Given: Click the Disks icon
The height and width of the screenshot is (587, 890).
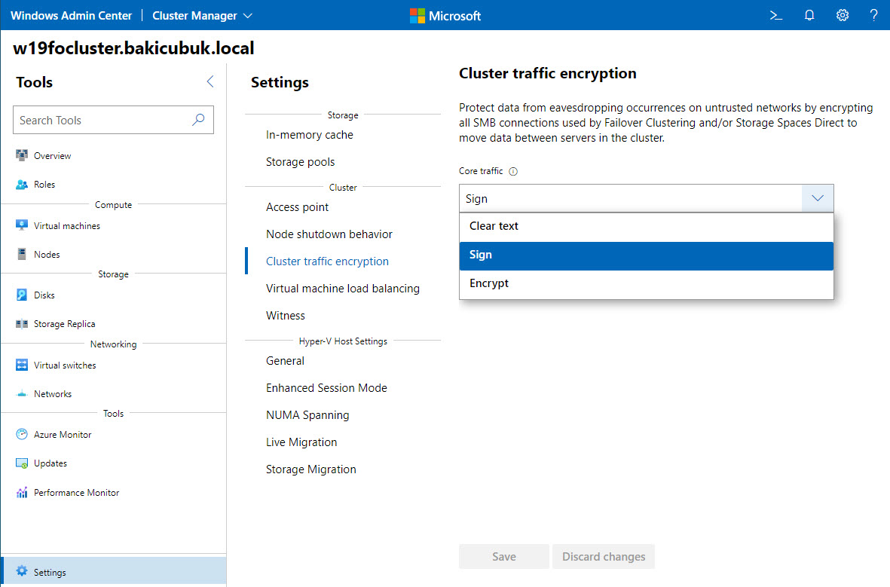Looking at the screenshot, I should [22, 295].
